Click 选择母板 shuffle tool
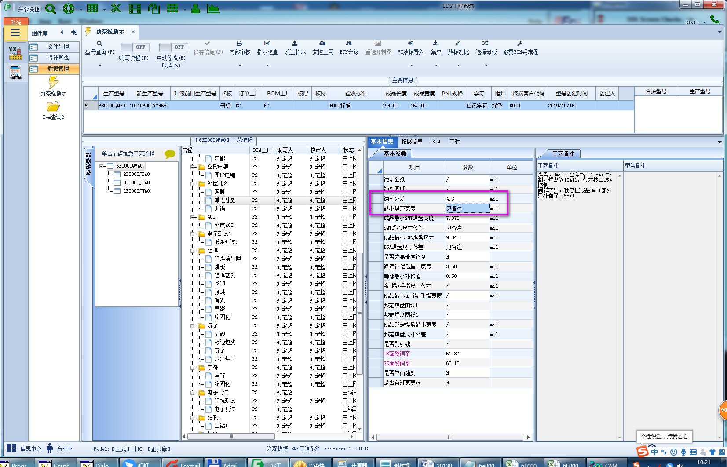The width and height of the screenshot is (727, 467). (486, 48)
